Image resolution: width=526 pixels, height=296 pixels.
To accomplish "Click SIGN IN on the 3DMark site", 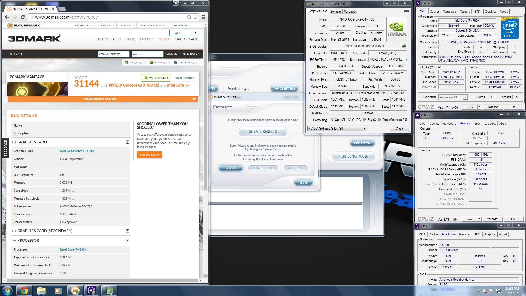I will pos(171,54).
